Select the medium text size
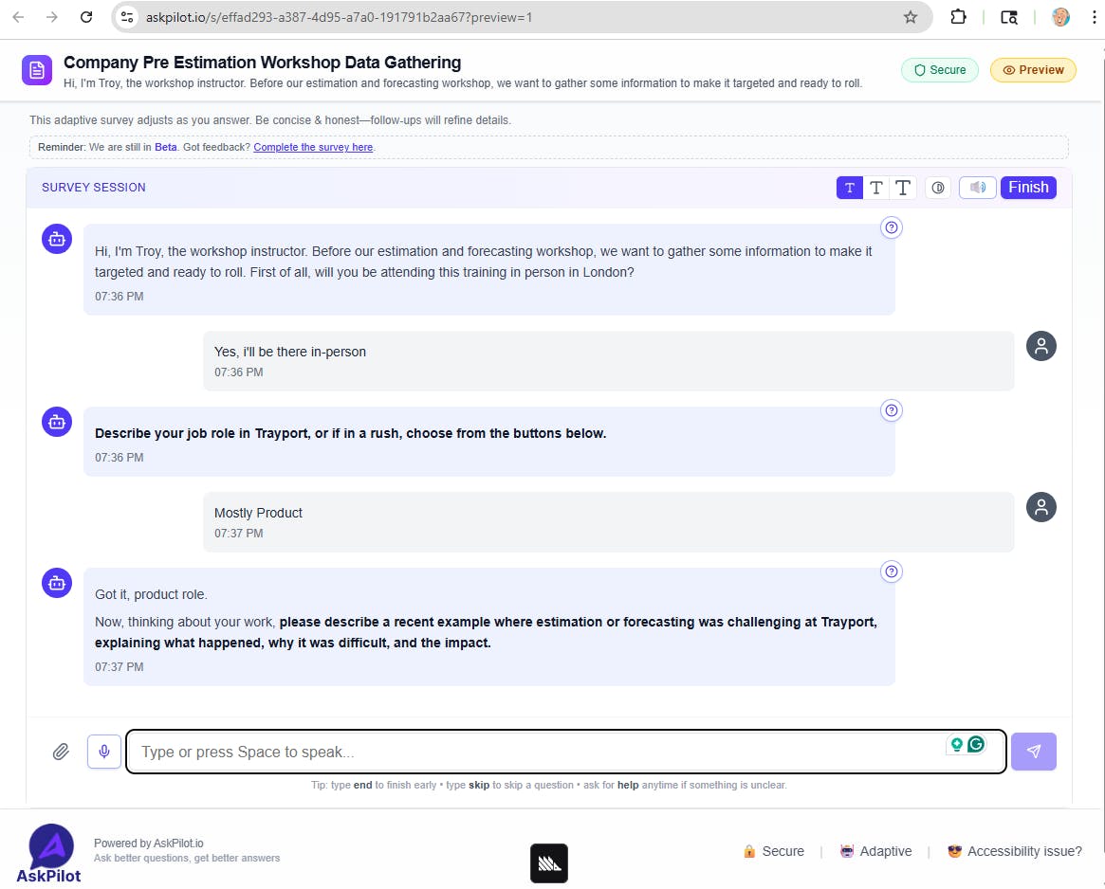The height and width of the screenshot is (889, 1105). 876,188
